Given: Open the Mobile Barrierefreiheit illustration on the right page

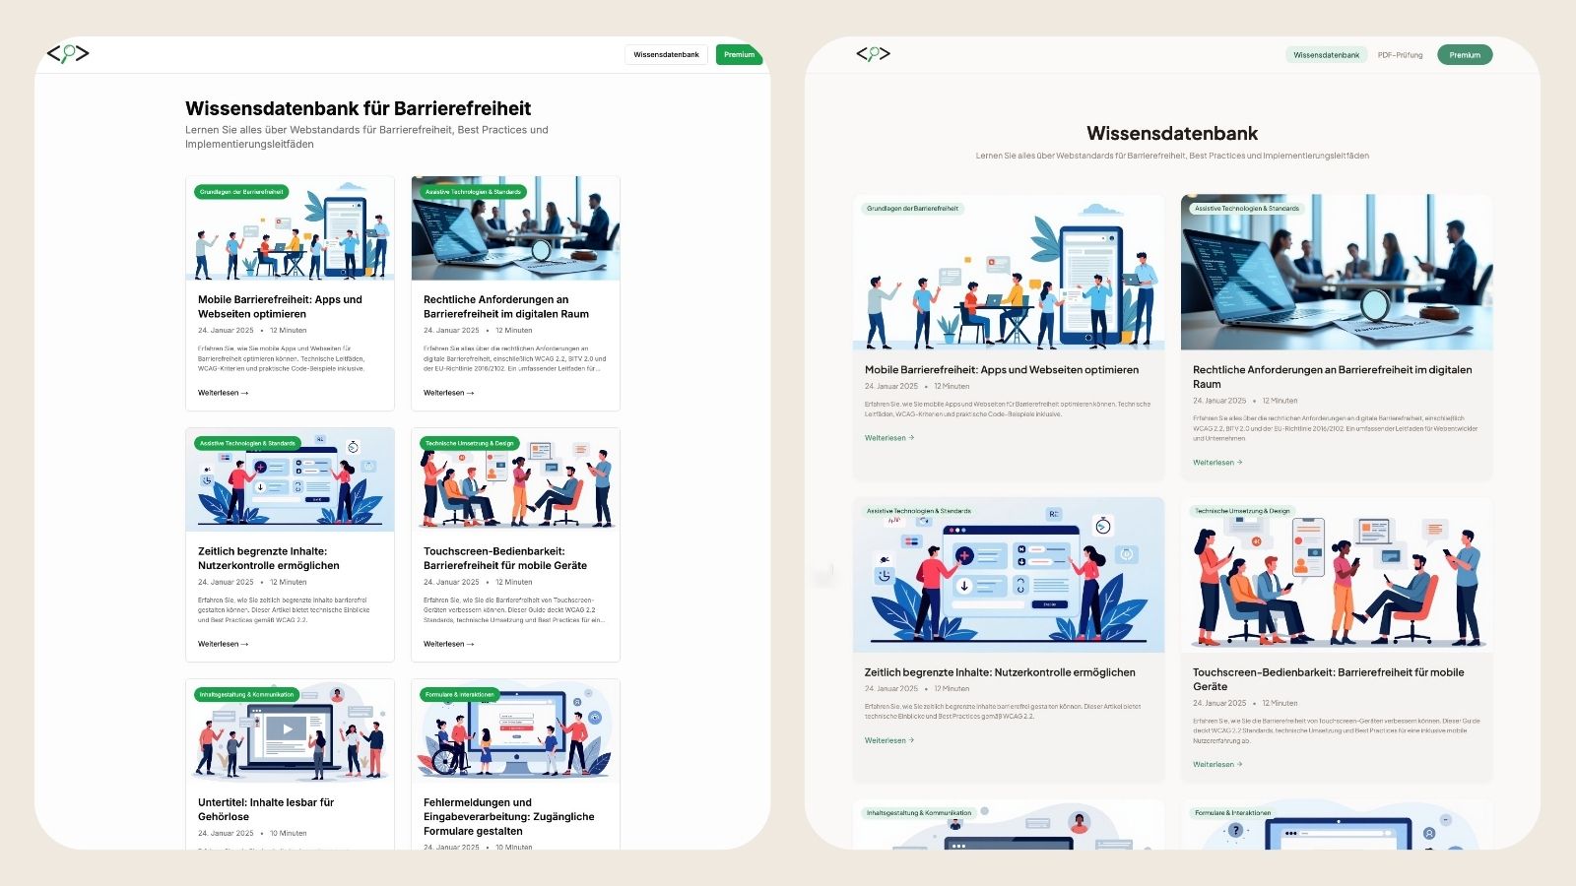Looking at the screenshot, I should pos(1009,272).
